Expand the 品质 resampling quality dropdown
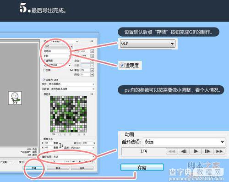This screenshot has height=182, width=229. pos(83,148)
